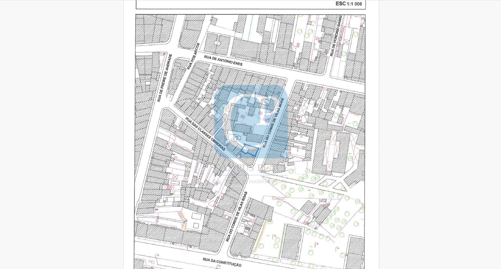Click the Rua de Honório street label
The height and width of the screenshot is (269, 501).
pyautogui.click(x=336, y=36)
